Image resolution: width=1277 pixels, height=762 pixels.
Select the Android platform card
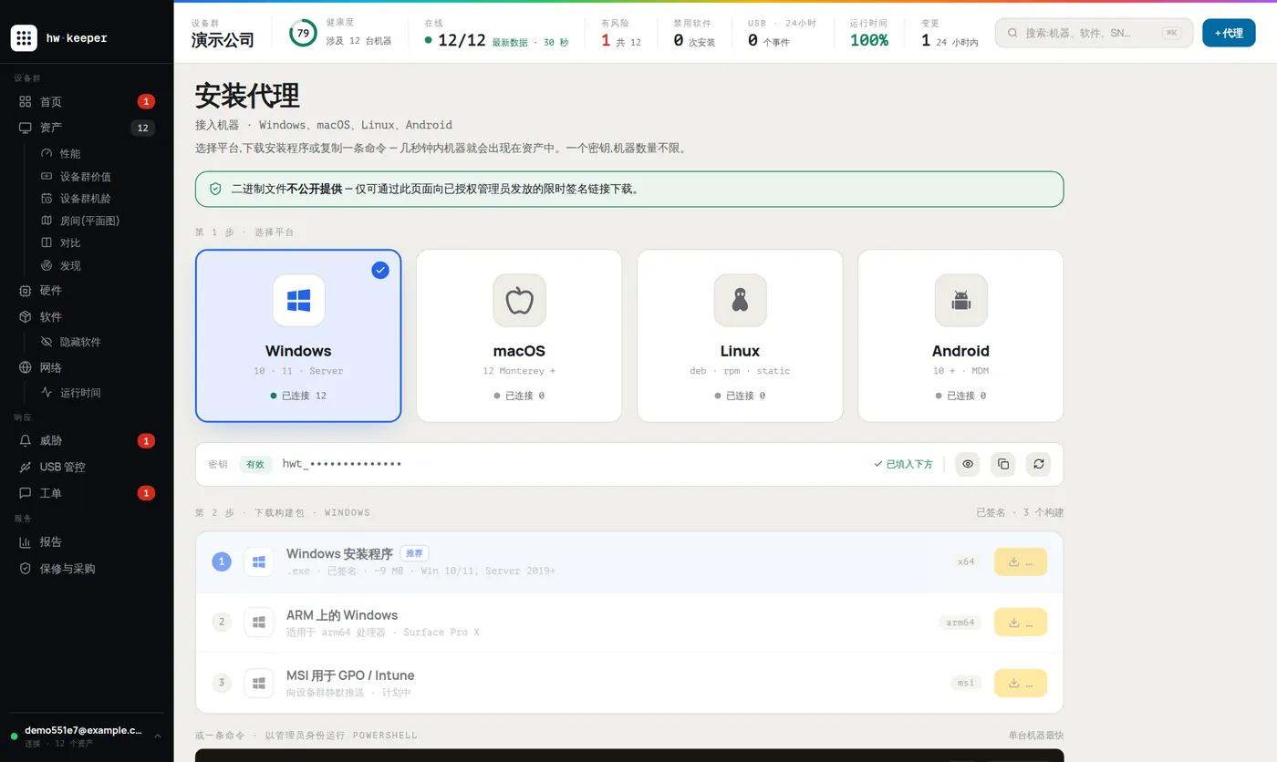[x=960, y=335]
